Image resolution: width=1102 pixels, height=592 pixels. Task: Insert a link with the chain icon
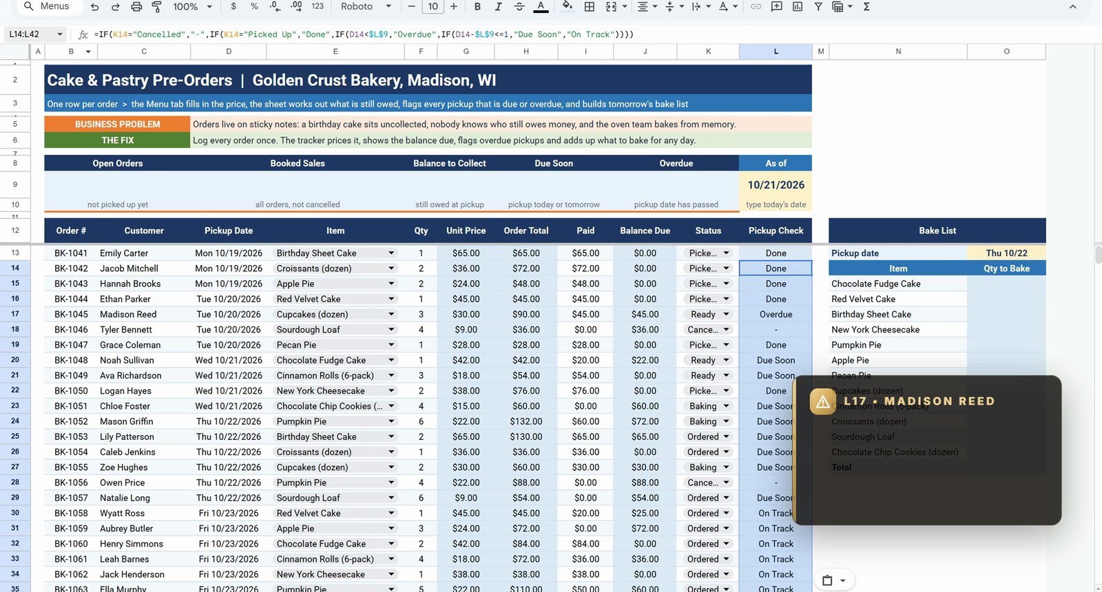(756, 6)
